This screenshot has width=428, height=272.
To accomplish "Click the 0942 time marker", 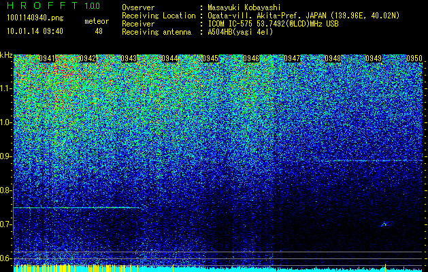I will pyautogui.click(x=88, y=58).
